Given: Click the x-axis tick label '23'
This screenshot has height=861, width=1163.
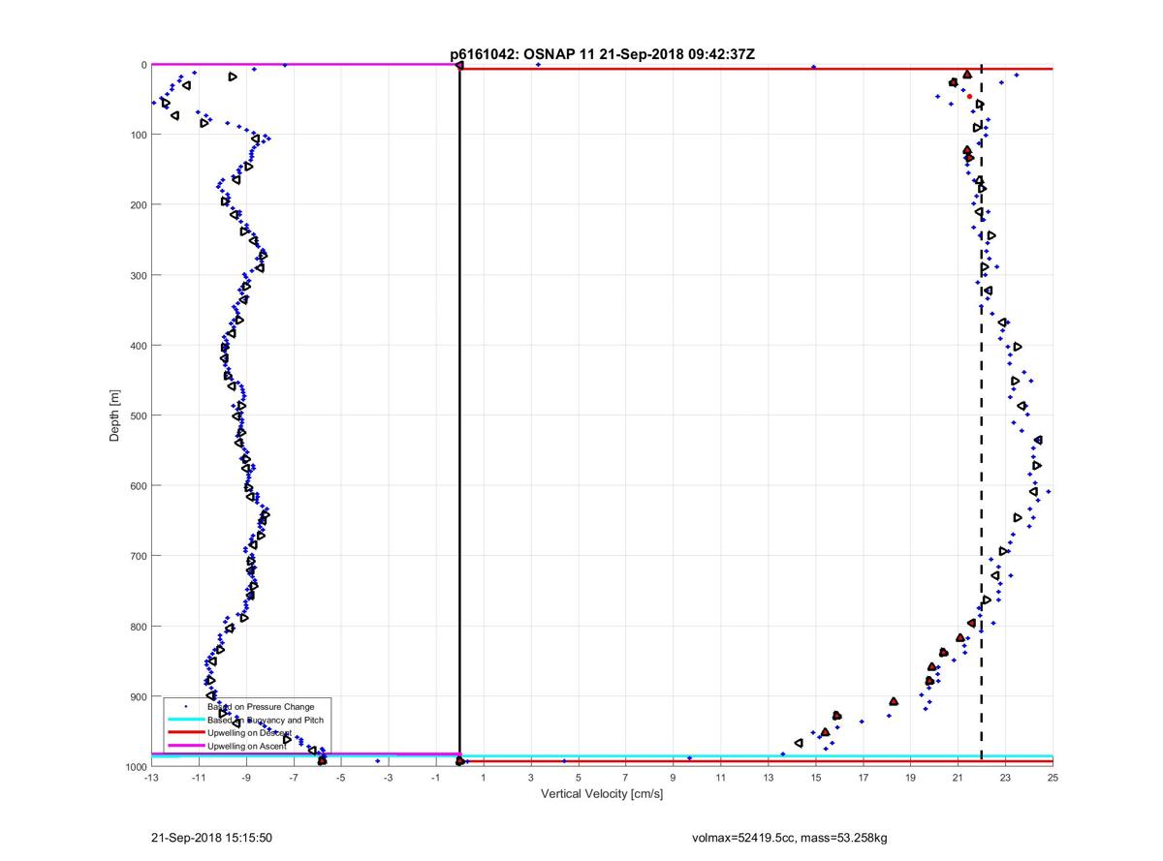Looking at the screenshot, I should coord(1005,777).
